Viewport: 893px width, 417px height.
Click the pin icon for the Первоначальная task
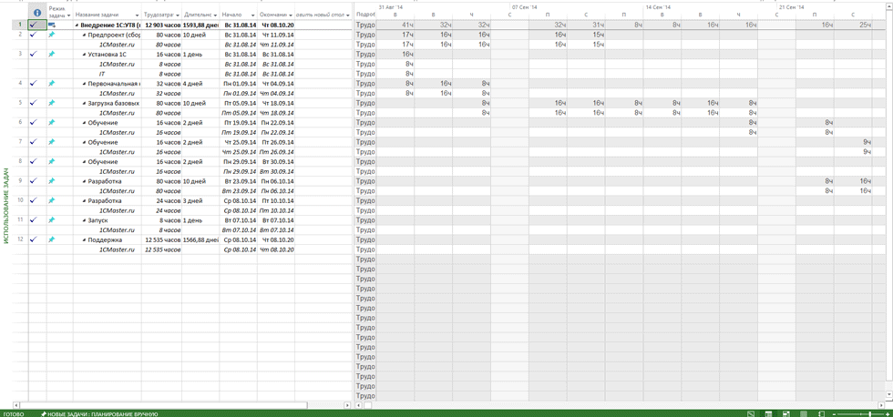[52, 83]
